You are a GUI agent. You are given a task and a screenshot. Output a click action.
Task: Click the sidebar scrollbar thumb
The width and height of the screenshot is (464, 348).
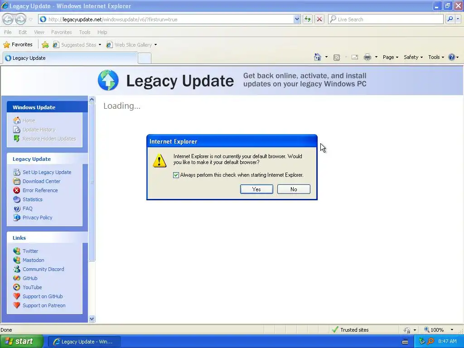click(x=92, y=182)
